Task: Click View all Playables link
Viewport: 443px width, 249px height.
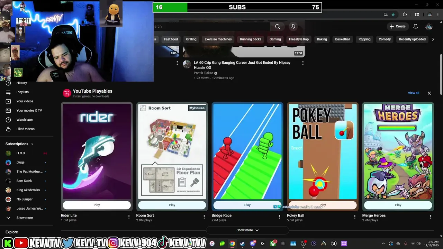Action: tap(413, 93)
